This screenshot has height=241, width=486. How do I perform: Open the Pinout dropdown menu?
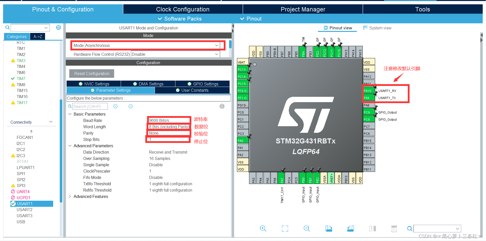[x=251, y=19]
